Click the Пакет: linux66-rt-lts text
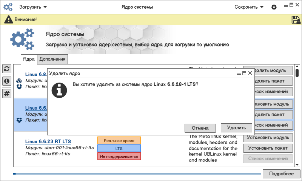The image size is (302, 181). tap(48, 154)
